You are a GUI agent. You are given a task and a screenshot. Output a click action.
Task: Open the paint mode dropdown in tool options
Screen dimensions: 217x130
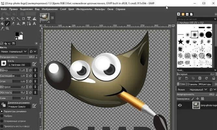[14, 52]
